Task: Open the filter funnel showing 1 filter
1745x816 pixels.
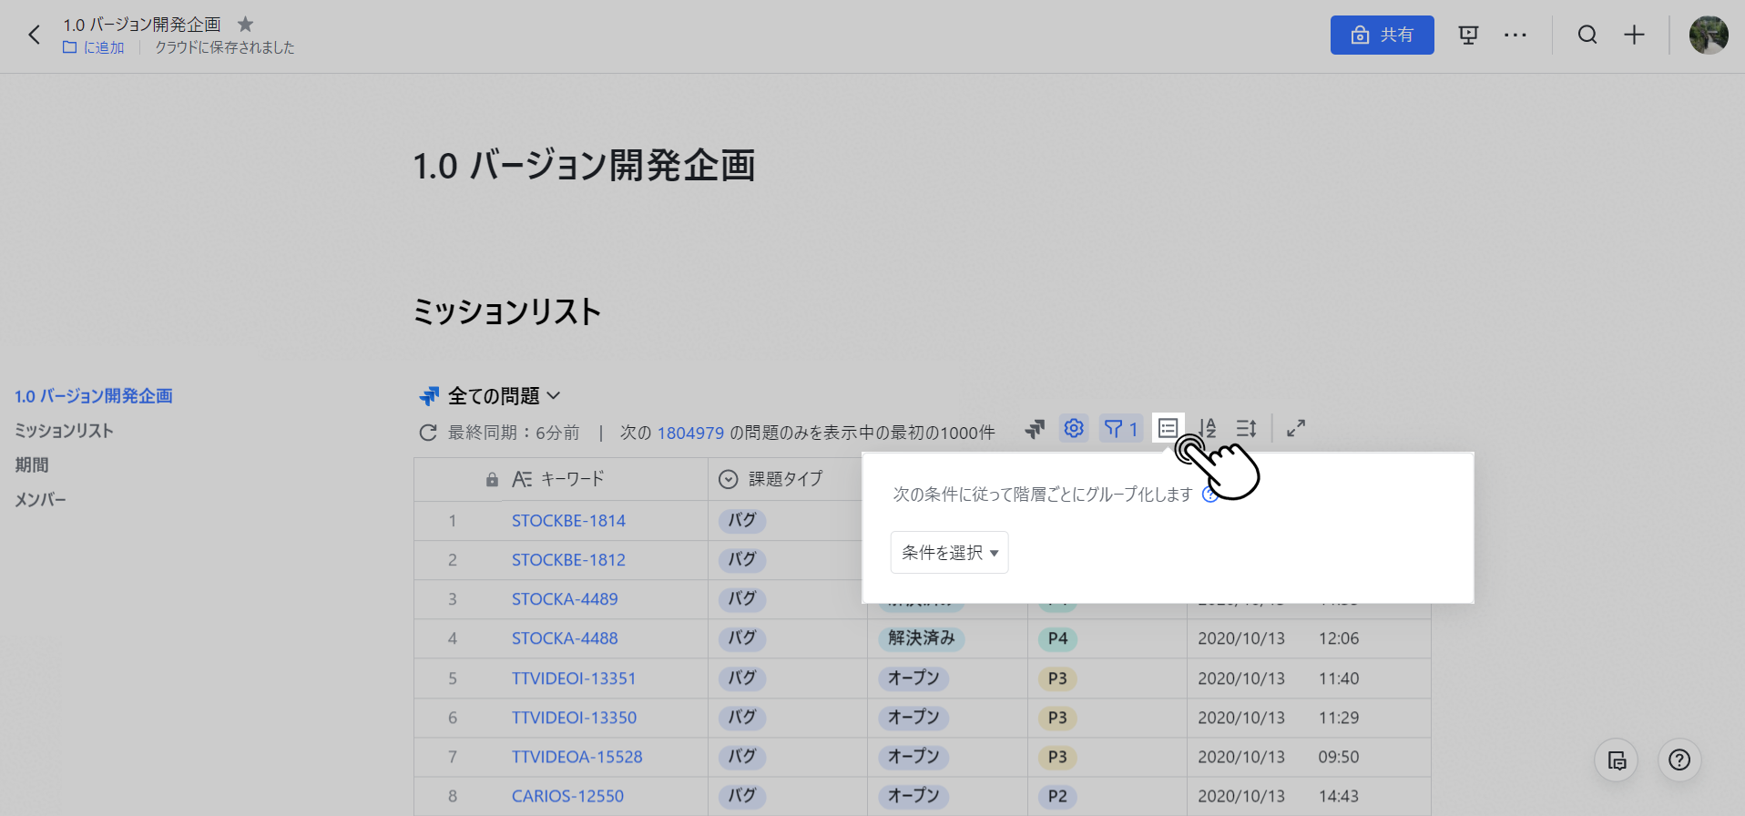Action: (x=1120, y=428)
